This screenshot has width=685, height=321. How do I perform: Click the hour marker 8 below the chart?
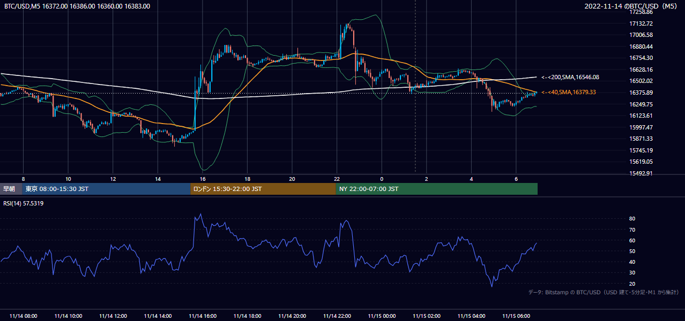23,179
